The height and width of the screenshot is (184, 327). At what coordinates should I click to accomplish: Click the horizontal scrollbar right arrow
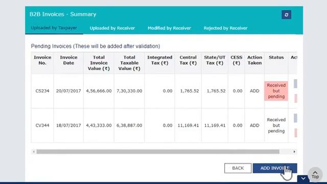click(x=294, y=152)
